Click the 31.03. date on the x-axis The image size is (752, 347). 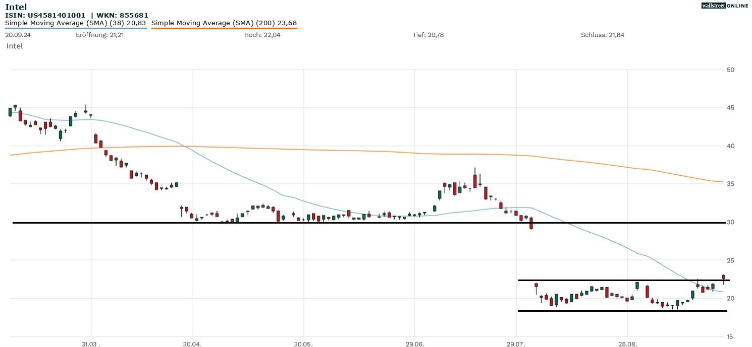(x=91, y=344)
